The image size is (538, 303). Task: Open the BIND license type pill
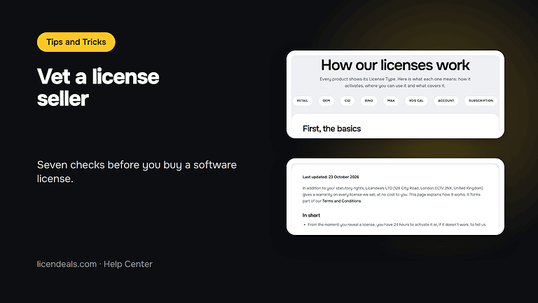point(369,101)
